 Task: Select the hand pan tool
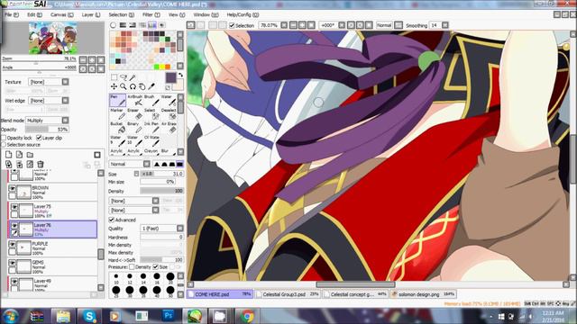(x=142, y=86)
